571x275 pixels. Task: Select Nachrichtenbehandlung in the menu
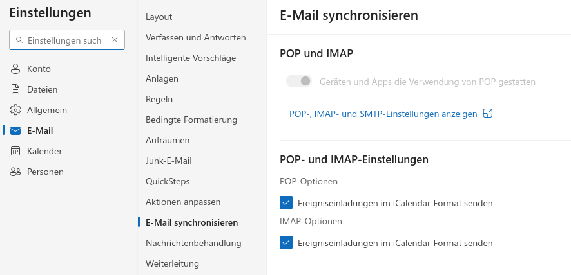(x=193, y=243)
